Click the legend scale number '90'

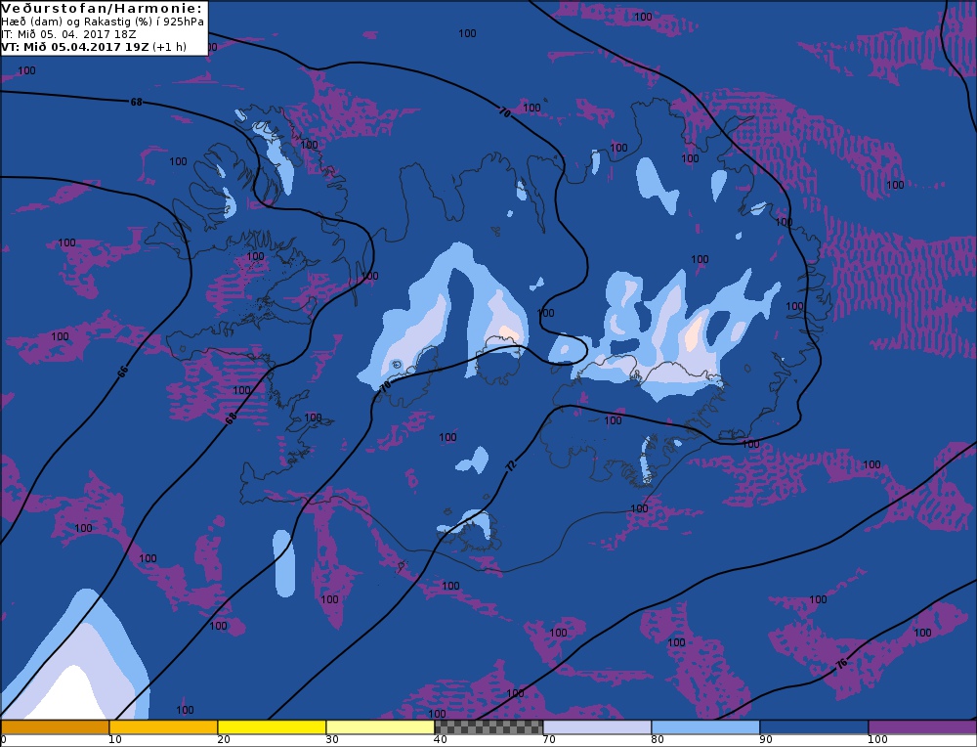[x=766, y=740]
